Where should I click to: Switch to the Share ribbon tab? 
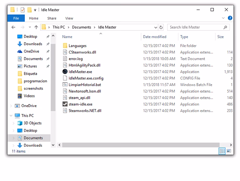point(52,18)
